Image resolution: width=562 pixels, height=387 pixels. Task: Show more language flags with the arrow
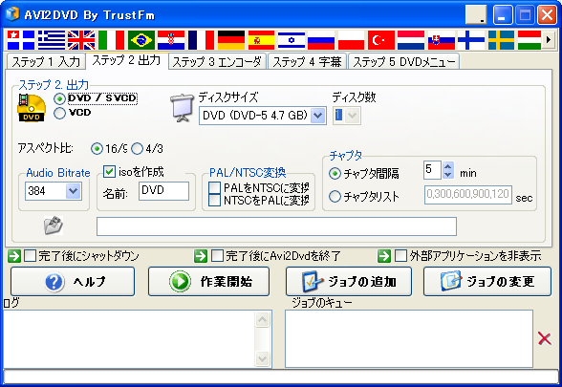pos(548,40)
